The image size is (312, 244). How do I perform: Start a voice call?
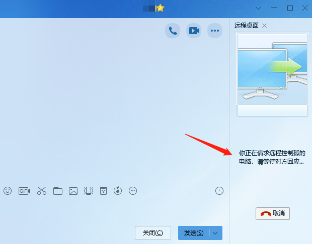pos(173,31)
